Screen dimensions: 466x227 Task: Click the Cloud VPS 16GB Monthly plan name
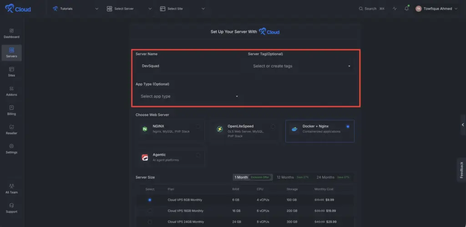(x=186, y=211)
